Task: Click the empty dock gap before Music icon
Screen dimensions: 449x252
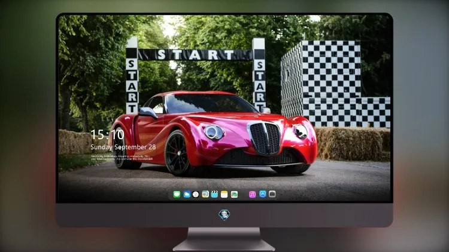Action: click(x=244, y=194)
